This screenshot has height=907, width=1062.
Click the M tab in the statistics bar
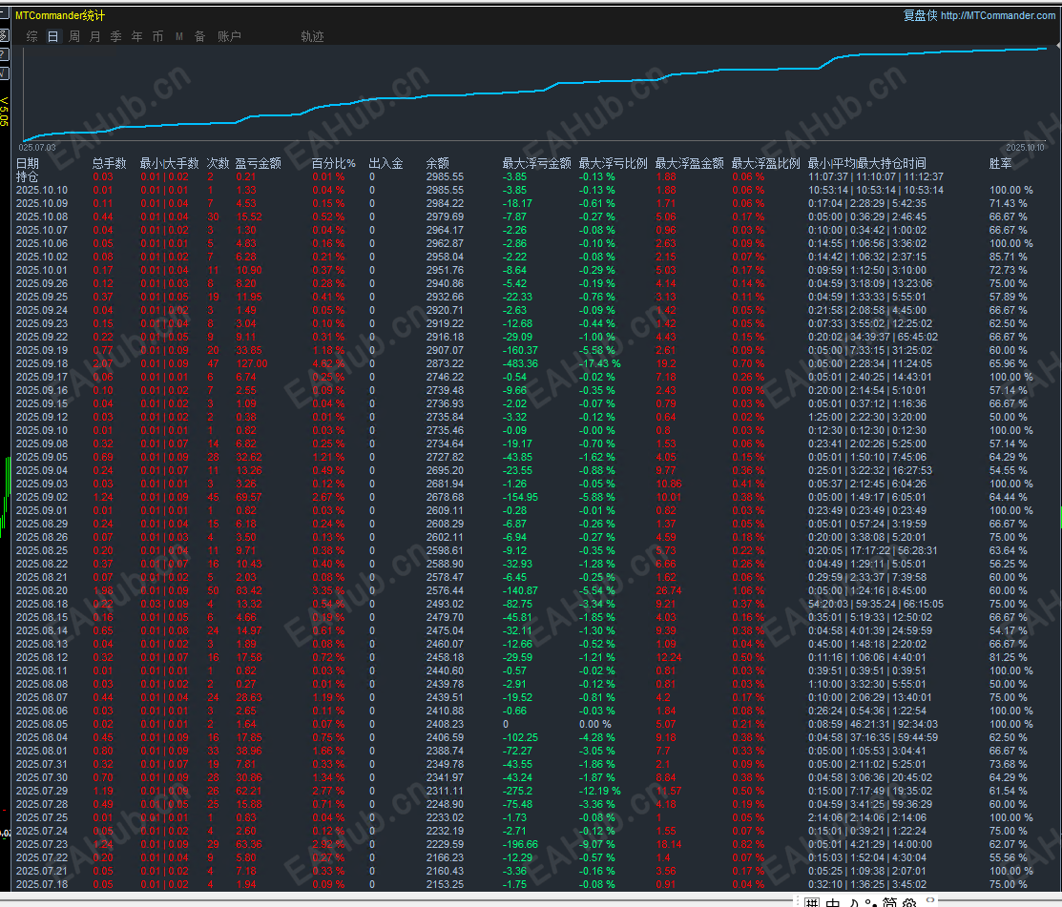179,36
